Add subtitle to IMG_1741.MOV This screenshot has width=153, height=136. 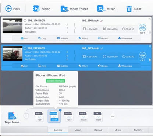[63, 38]
